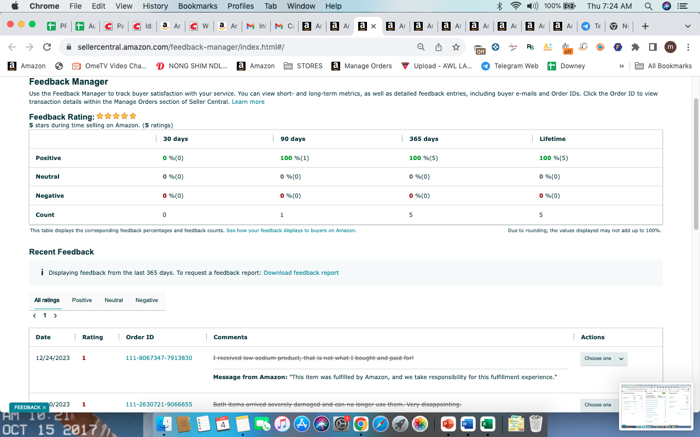Image resolution: width=700 pixels, height=437 pixels.
Task: Go back using the browser back arrow
Action: click(12, 47)
